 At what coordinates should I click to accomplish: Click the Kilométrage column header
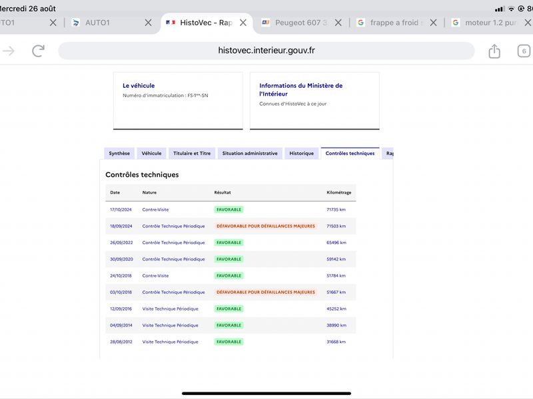pyautogui.click(x=339, y=192)
